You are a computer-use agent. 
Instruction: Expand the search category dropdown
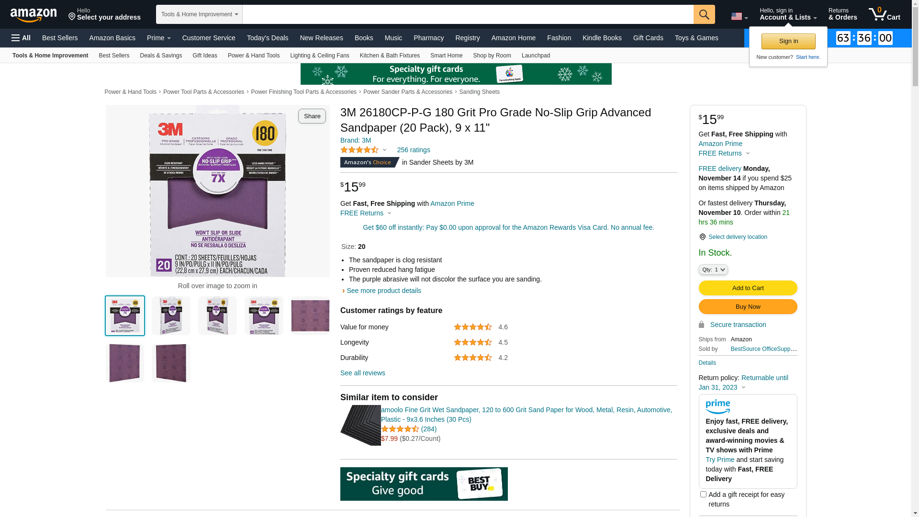pos(199,14)
